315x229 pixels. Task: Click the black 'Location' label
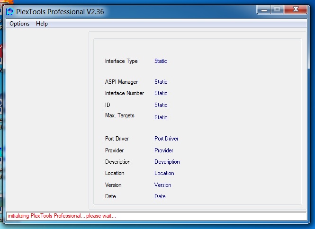click(115, 173)
